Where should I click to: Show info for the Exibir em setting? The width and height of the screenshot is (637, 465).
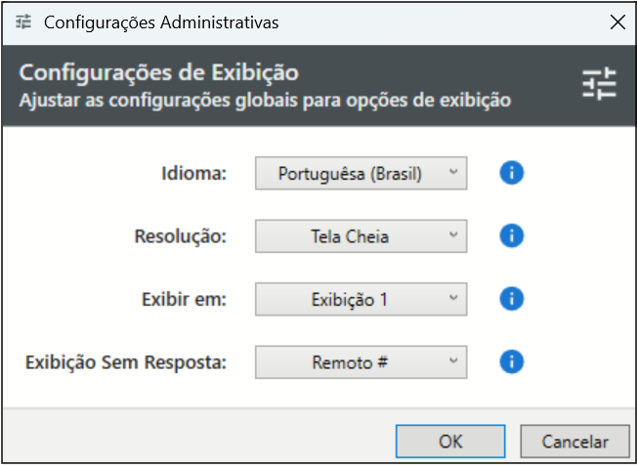coord(512,299)
